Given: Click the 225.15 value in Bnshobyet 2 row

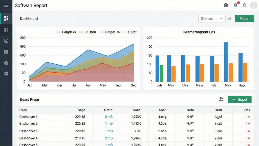Looking at the screenshot, I should click(x=80, y=123).
